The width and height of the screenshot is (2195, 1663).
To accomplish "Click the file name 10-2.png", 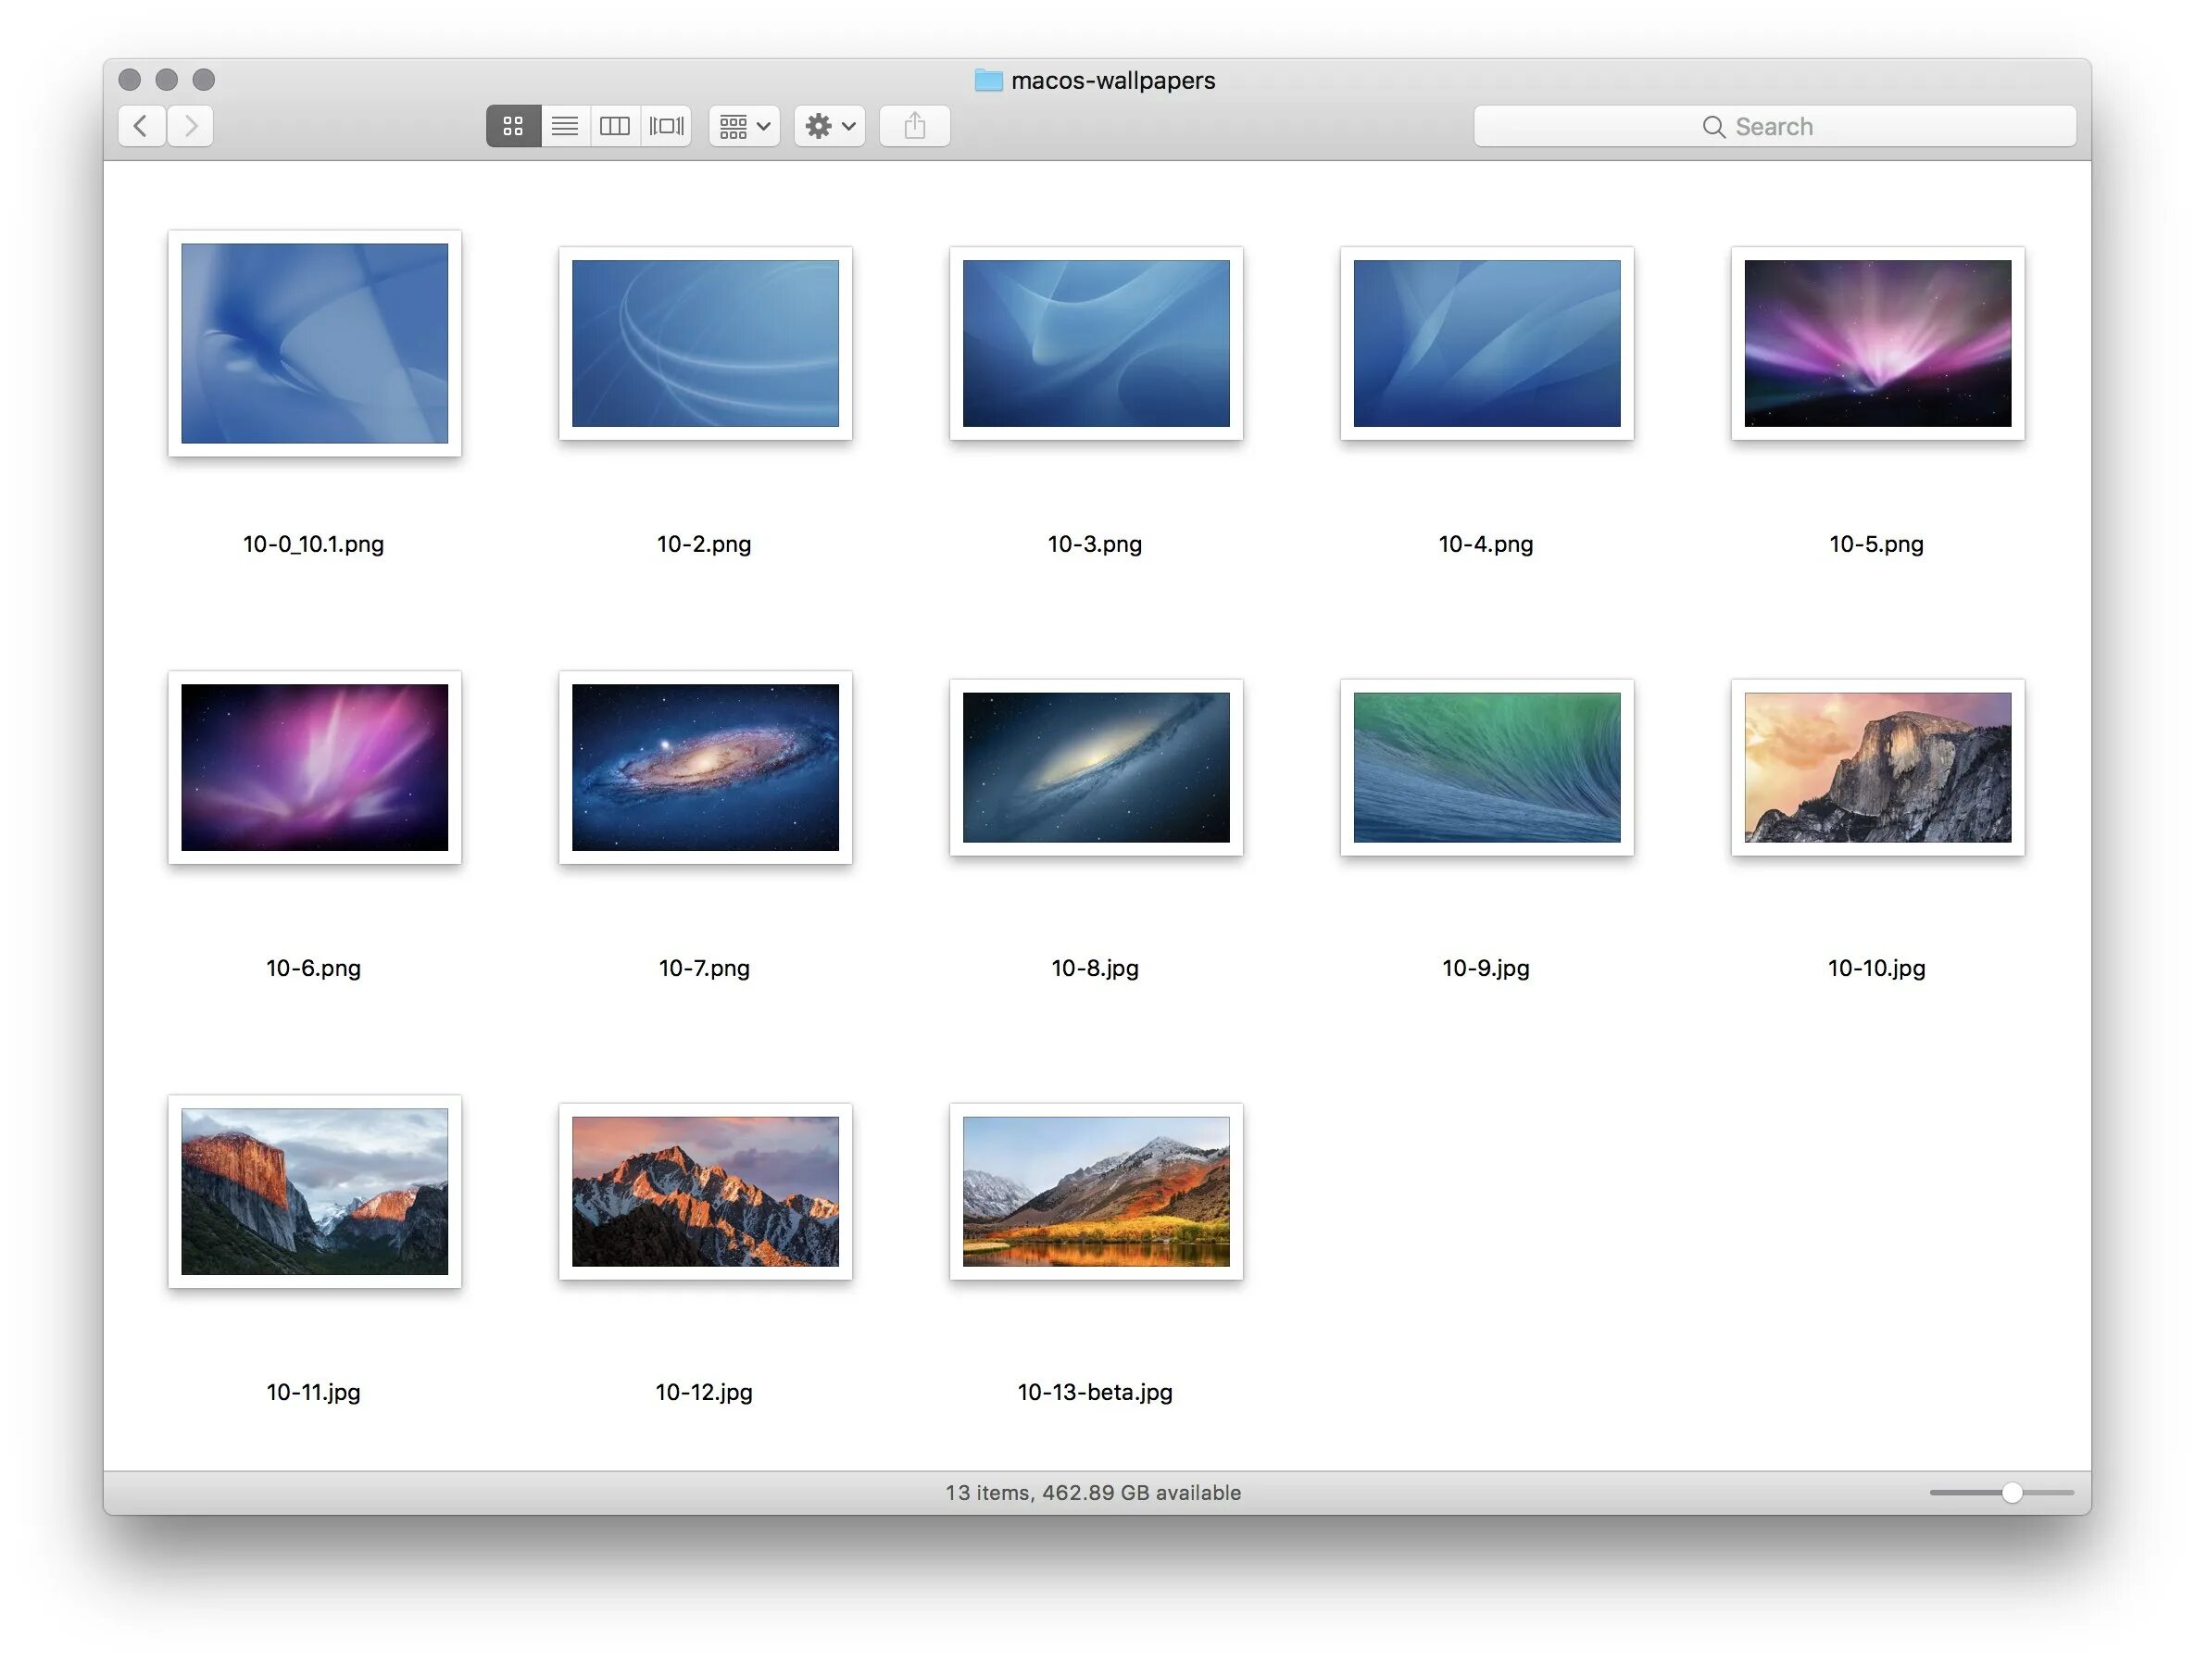I will pos(705,544).
